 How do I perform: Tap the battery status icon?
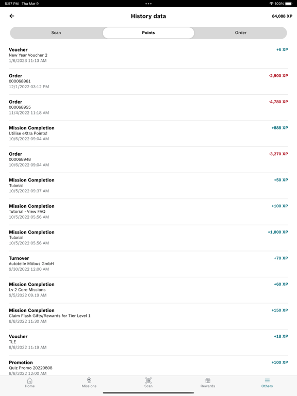[289, 4]
